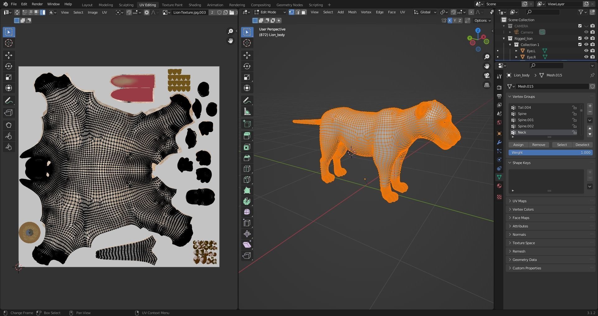The height and width of the screenshot is (316, 598).
Task: Open the Render menu
Action: (37, 4)
